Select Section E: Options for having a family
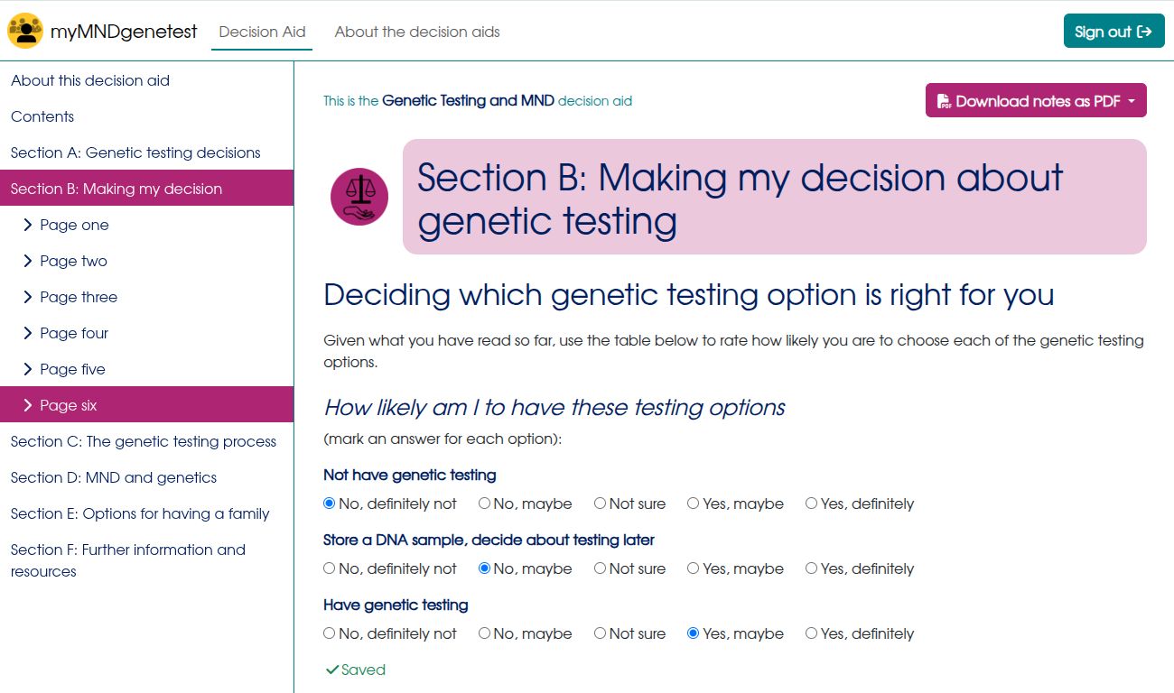The image size is (1174, 693). coord(139,513)
